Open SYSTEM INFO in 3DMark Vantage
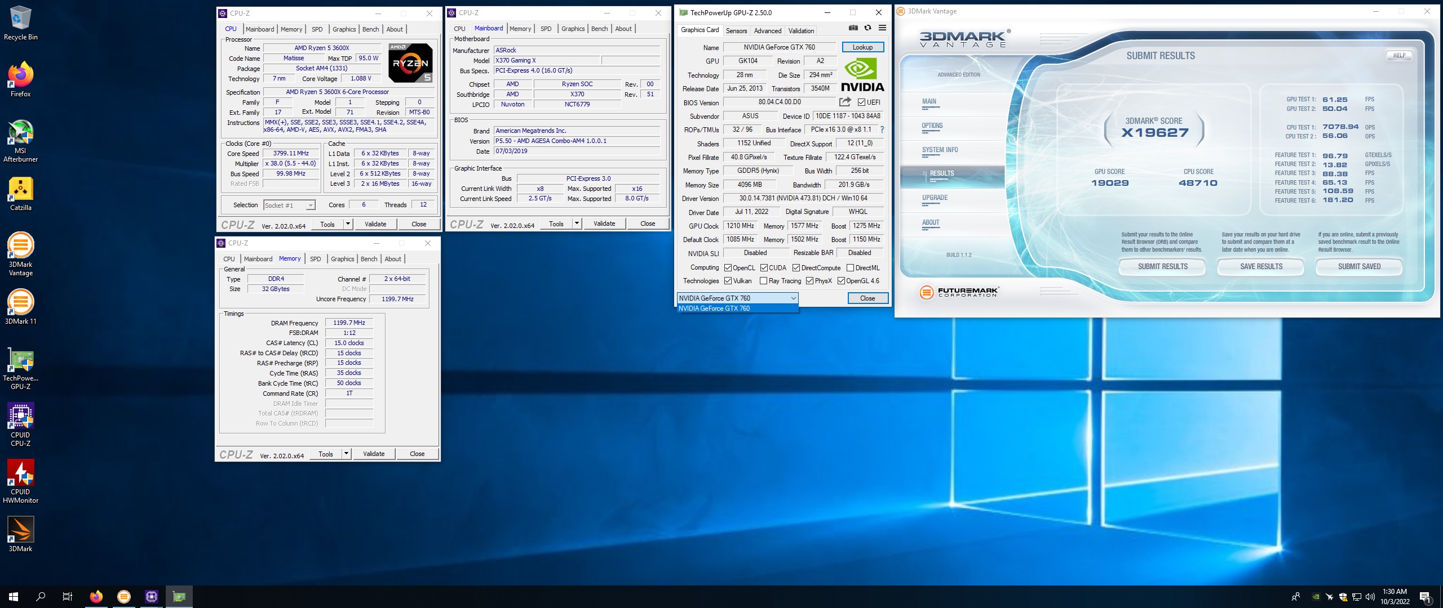The width and height of the screenshot is (1443, 608). pos(940,150)
